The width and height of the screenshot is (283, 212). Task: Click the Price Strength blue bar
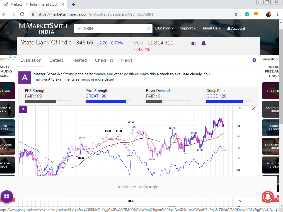(x=106, y=102)
